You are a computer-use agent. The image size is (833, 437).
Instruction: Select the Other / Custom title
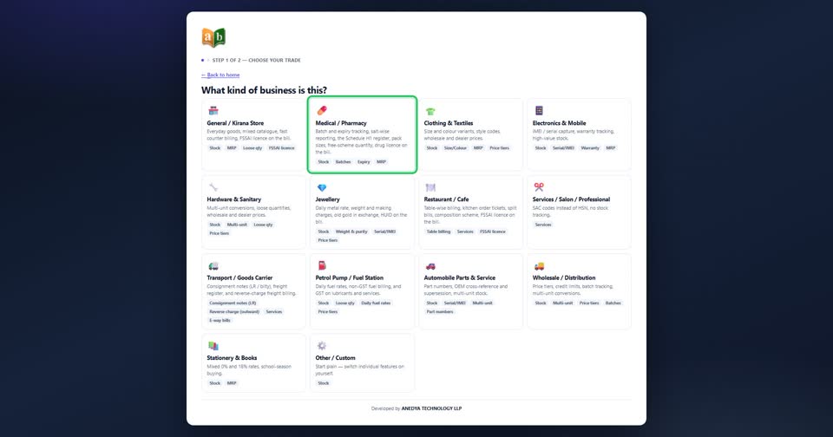(x=335, y=358)
